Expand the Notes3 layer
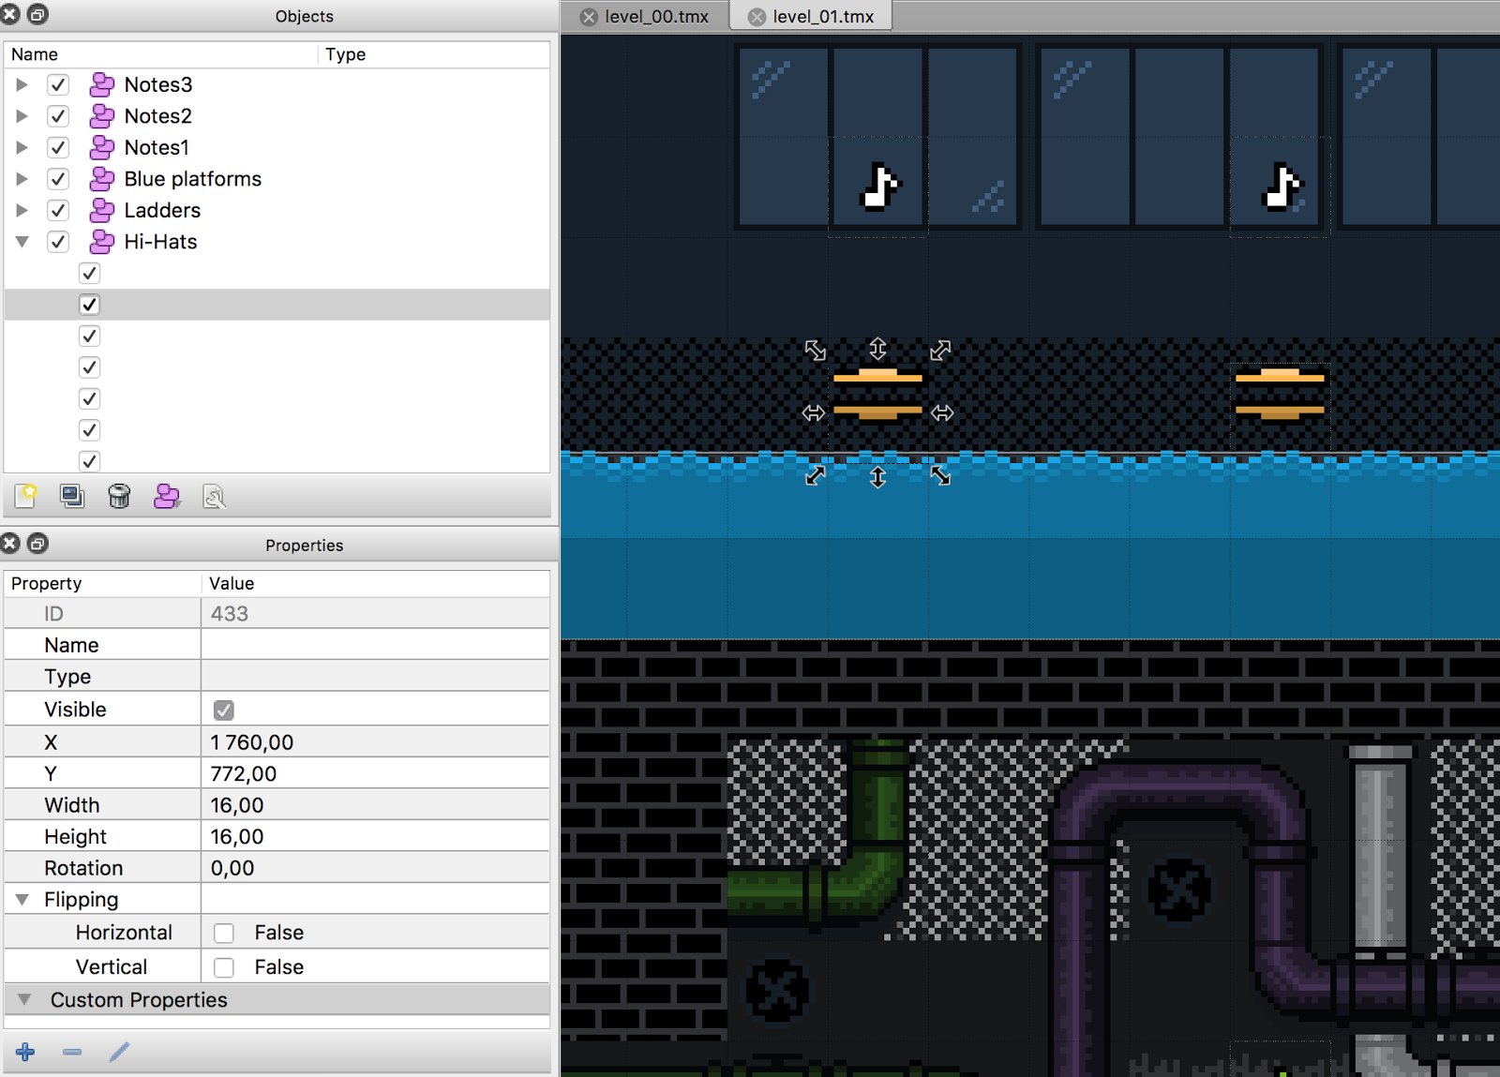 click(22, 84)
